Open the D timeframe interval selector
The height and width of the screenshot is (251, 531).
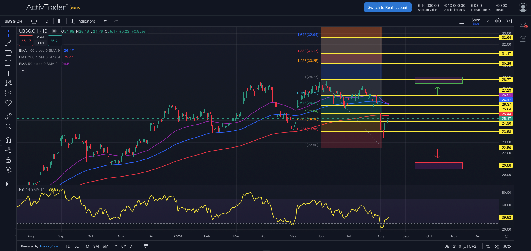pyautogui.click(x=47, y=21)
